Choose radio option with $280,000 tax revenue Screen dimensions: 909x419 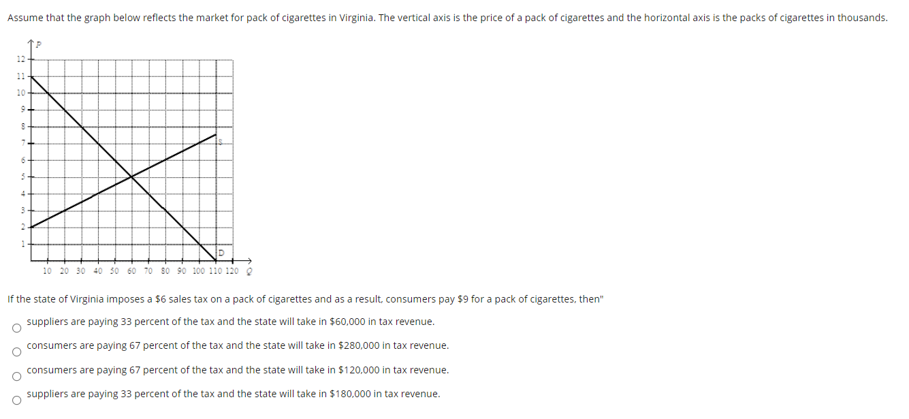pos(15,353)
